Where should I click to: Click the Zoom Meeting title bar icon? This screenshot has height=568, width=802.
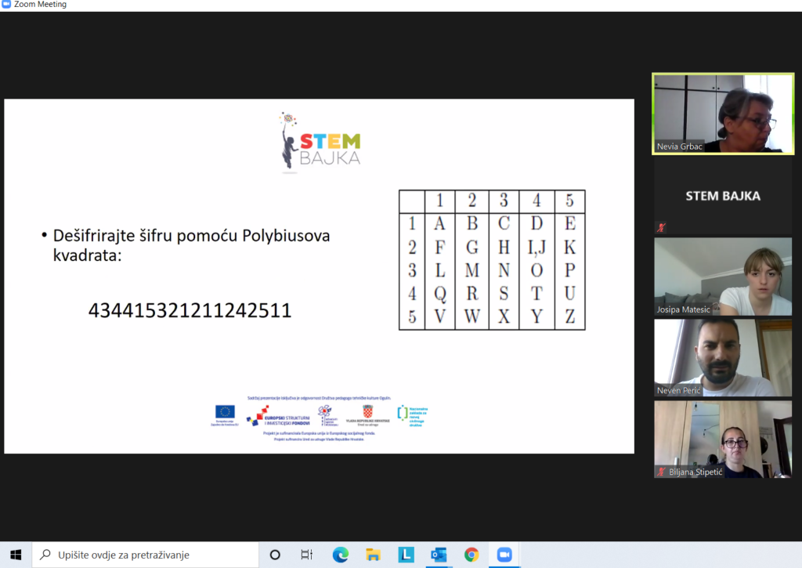coord(6,4)
